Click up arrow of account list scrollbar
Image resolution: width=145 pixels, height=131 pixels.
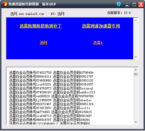136,70
